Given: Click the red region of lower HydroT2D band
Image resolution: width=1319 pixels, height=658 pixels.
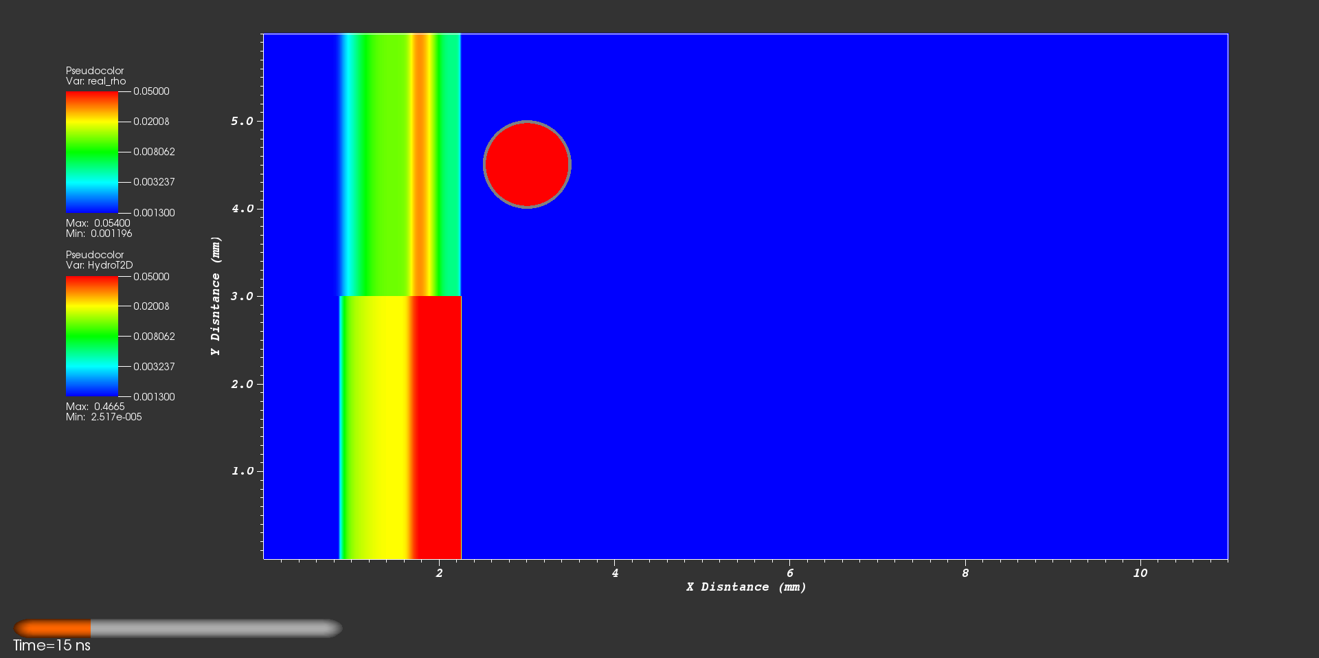Looking at the screenshot, I should 438,427.
